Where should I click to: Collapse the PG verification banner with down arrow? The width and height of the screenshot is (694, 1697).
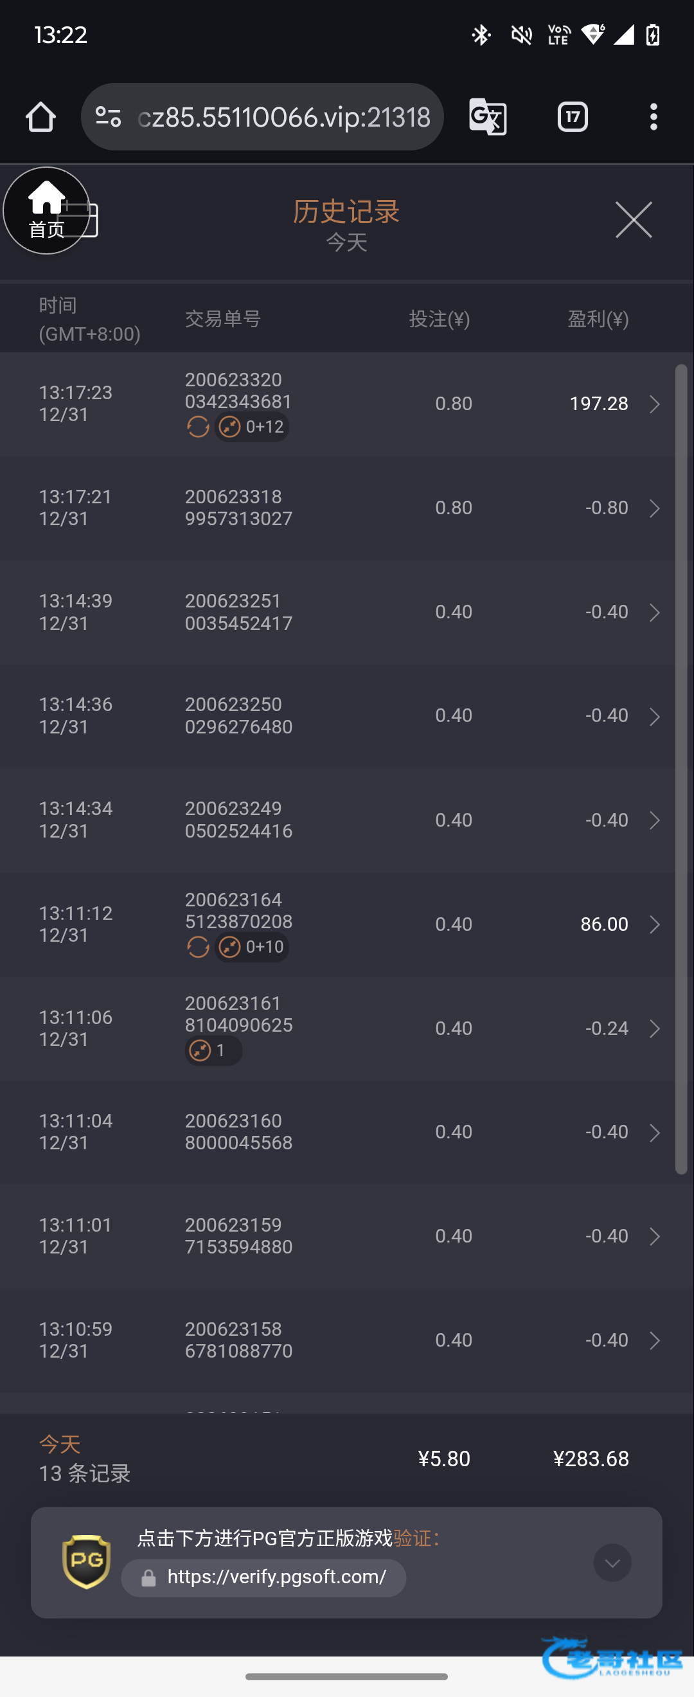coord(612,1562)
